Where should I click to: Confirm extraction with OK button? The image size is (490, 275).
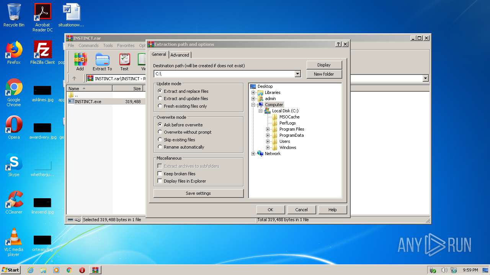pyautogui.click(x=270, y=210)
